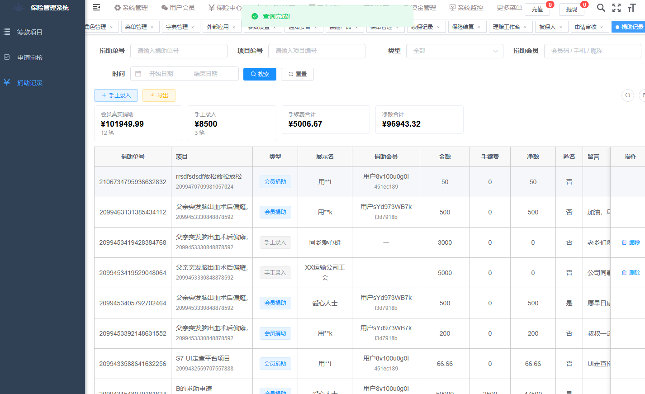Screen dimensions: 645x394
Task: Close the 角色管理 tab
Action: [x=111, y=27]
